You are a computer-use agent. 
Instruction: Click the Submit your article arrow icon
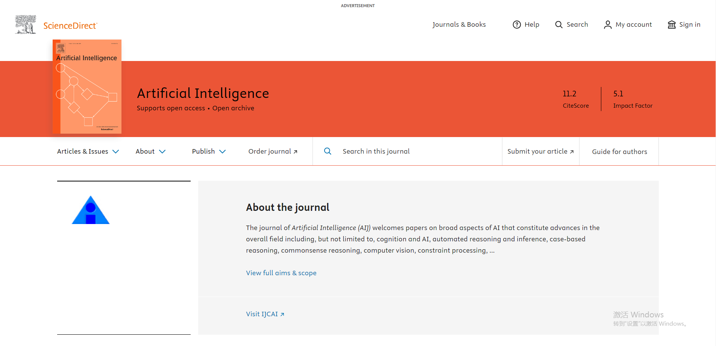click(x=572, y=152)
